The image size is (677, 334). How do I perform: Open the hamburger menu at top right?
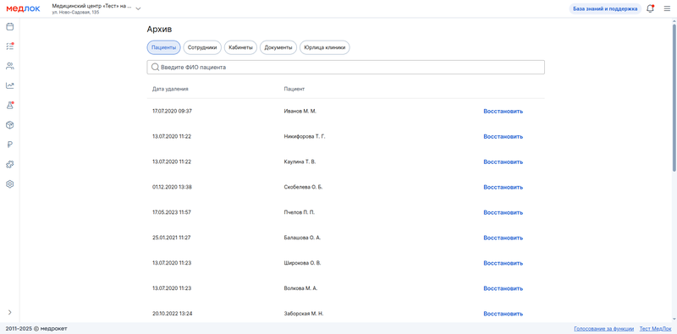click(x=667, y=8)
